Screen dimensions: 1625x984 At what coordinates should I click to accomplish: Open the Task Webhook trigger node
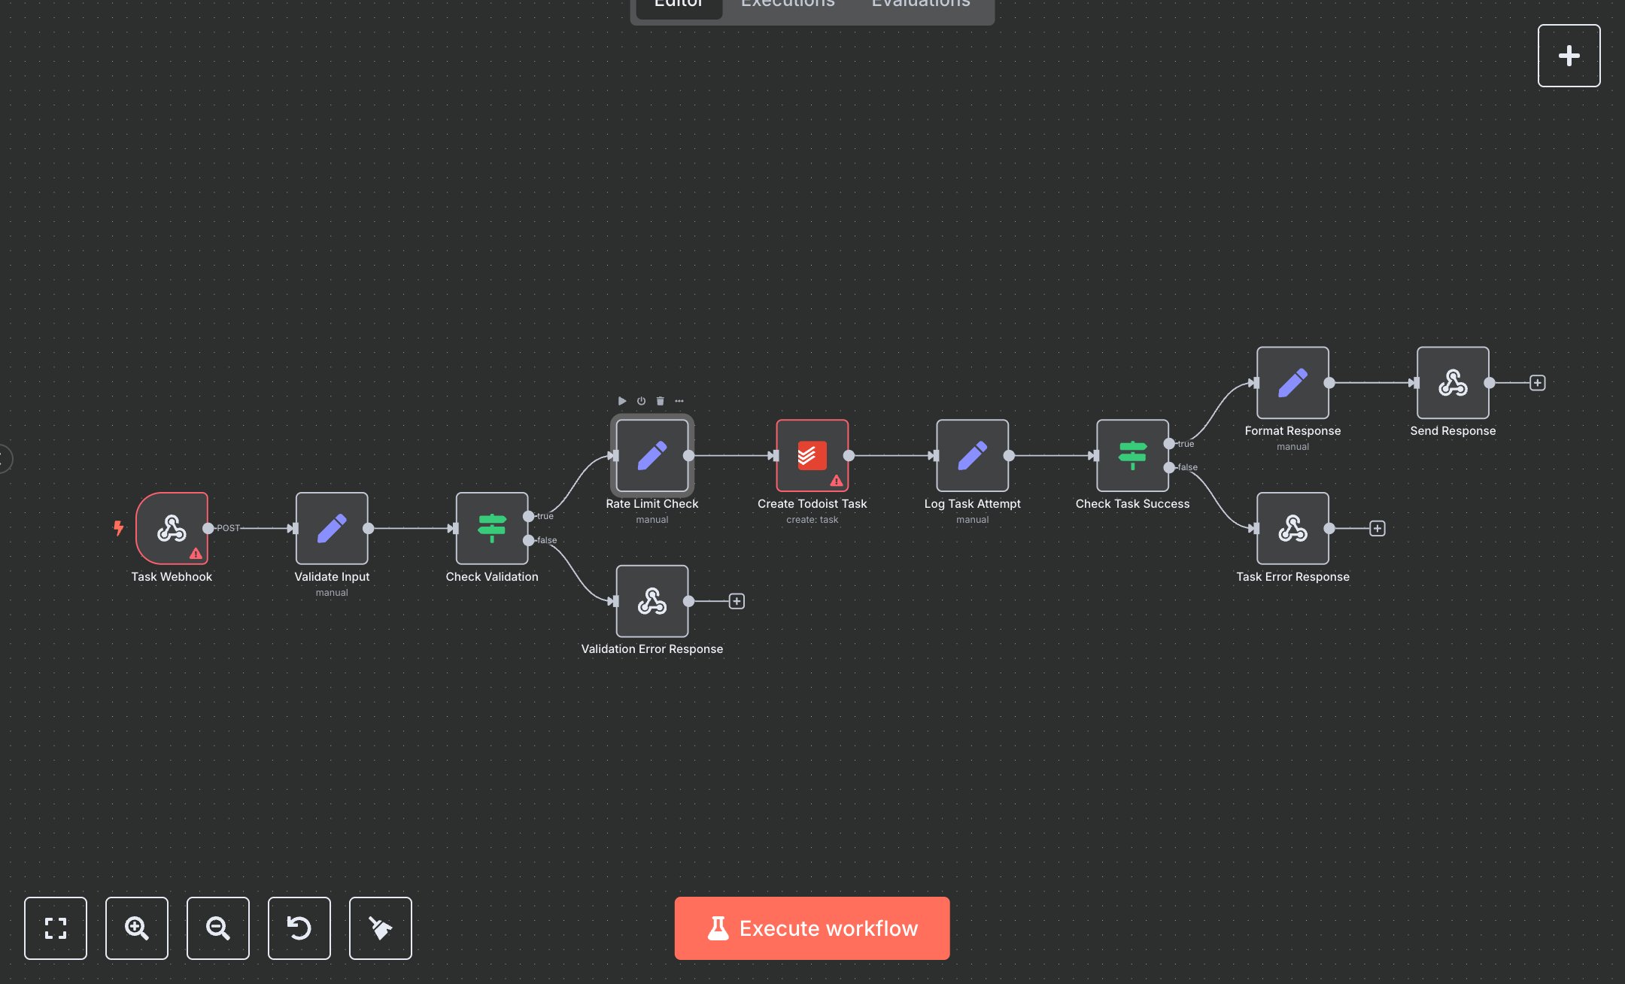tap(172, 529)
